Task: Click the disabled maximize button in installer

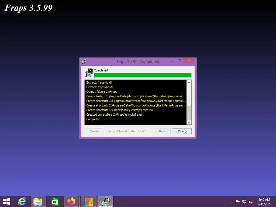Action: point(179,61)
